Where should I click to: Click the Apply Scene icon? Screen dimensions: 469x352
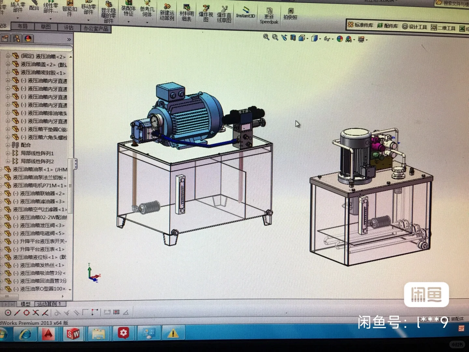point(349,39)
